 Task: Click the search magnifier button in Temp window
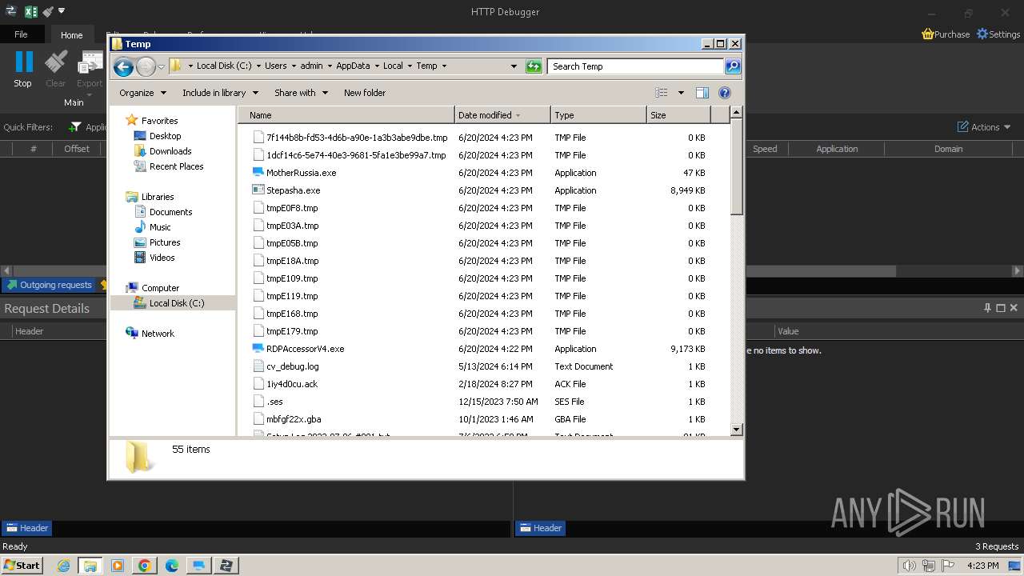[x=733, y=66]
